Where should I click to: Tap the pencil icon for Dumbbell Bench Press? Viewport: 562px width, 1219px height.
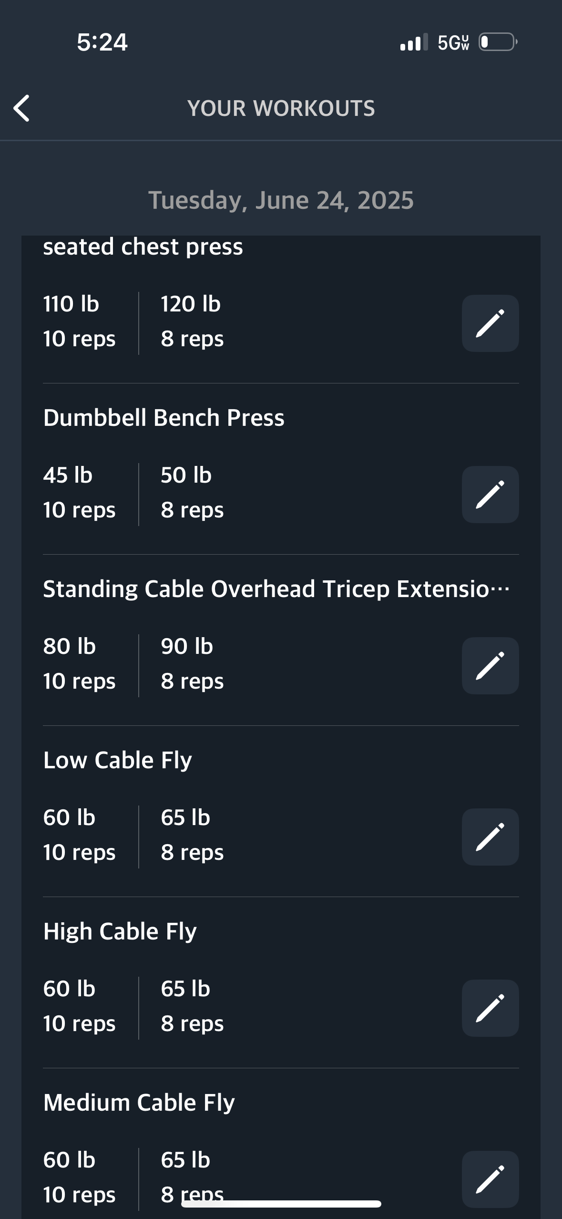[x=490, y=495]
